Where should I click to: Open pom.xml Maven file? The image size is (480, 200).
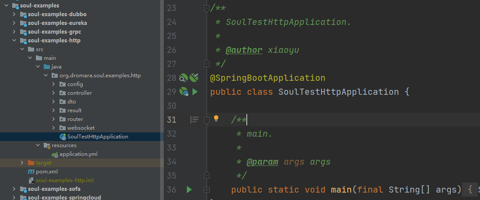pyautogui.click(x=42, y=172)
